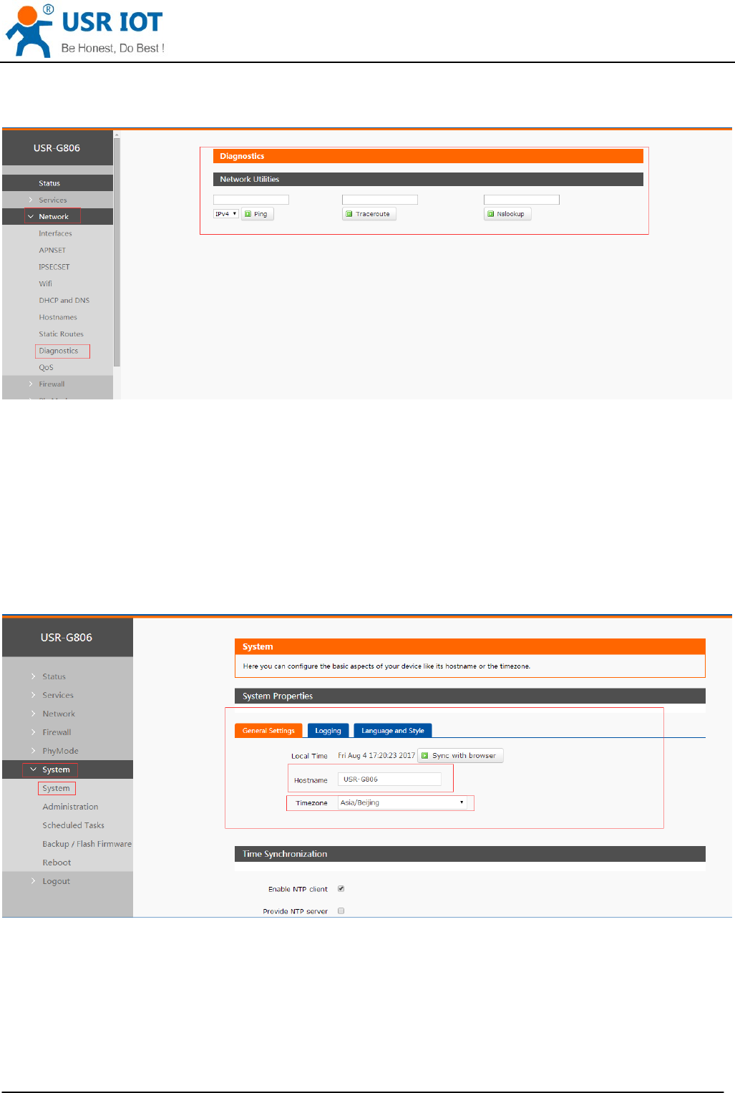
Task: Open Static Routes page
Action: pyautogui.click(x=61, y=334)
